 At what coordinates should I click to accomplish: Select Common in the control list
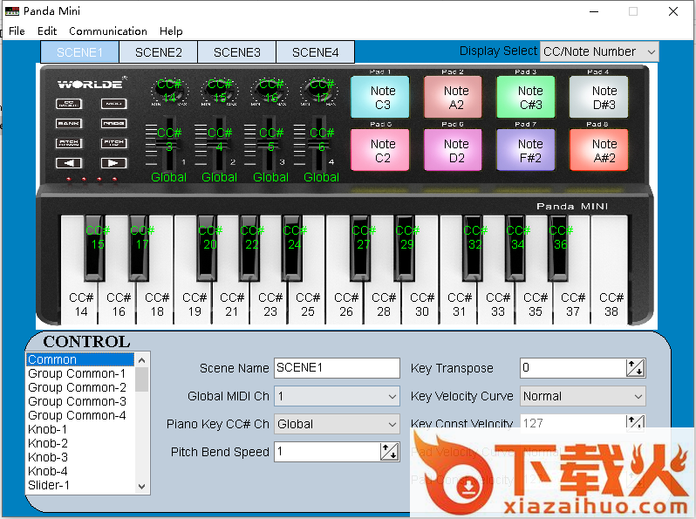pyautogui.click(x=80, y=359)
